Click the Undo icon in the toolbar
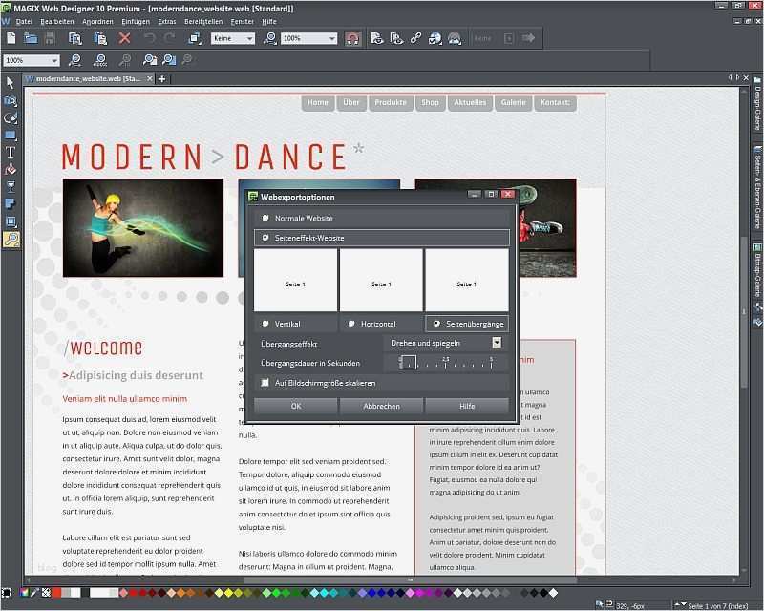The width and height of the screenshot is (764, 611). point(147,39)
